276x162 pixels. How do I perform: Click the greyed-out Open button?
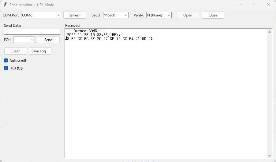click(188, 15)
